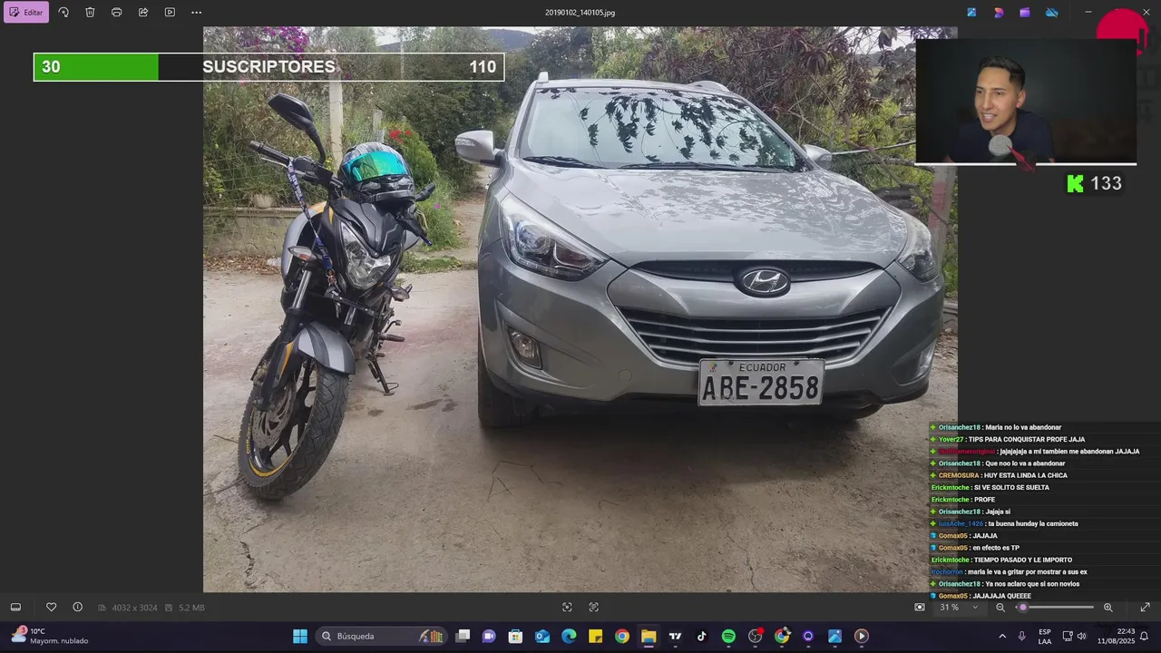
Task: Open the 22:43 clock and calendar
Action: click(x=1116, y=637)
